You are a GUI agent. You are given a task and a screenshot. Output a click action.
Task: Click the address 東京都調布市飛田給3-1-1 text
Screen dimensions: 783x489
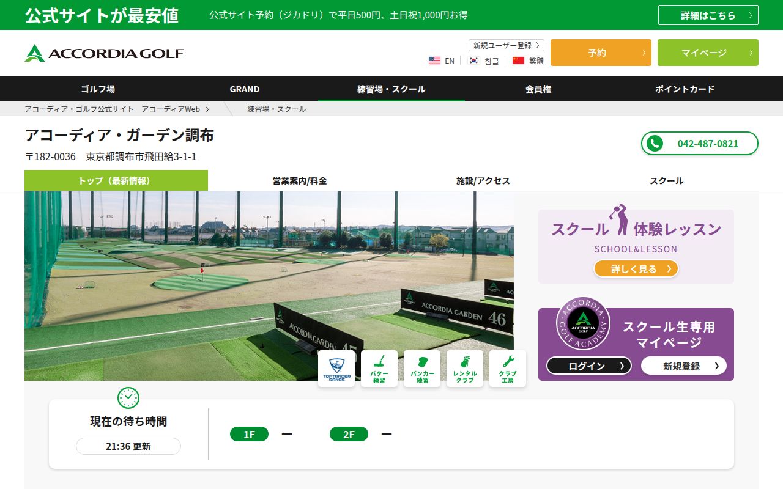tap(141, 156)
